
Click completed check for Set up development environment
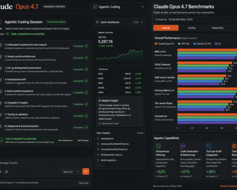tap(86, 69)
